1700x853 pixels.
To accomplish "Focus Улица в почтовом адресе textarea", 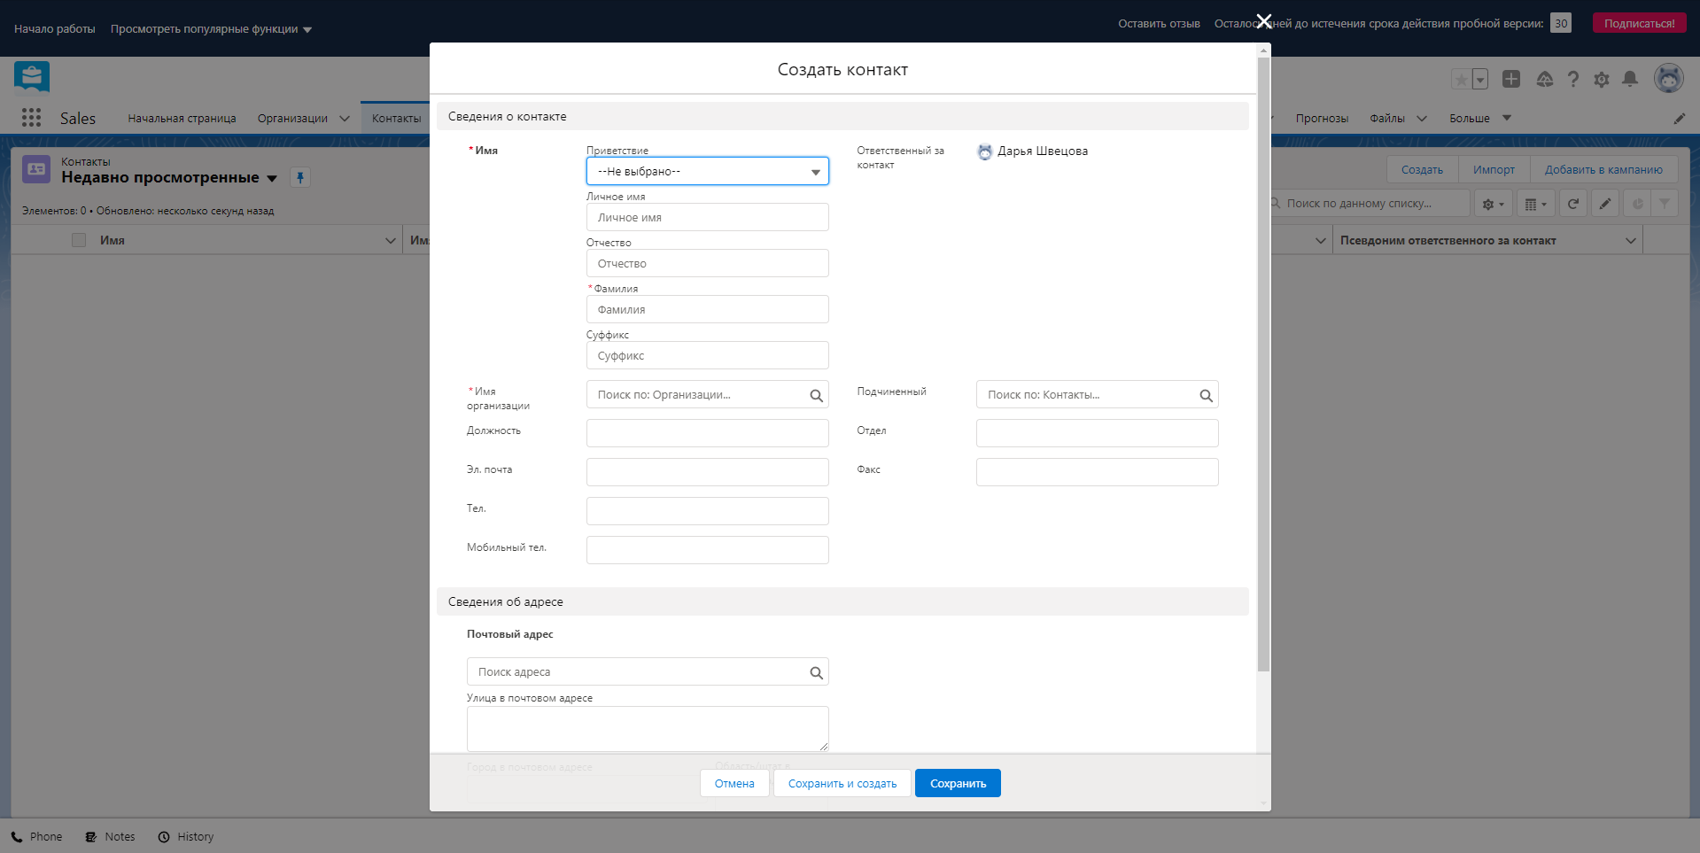I will click(x=648, y=729).
